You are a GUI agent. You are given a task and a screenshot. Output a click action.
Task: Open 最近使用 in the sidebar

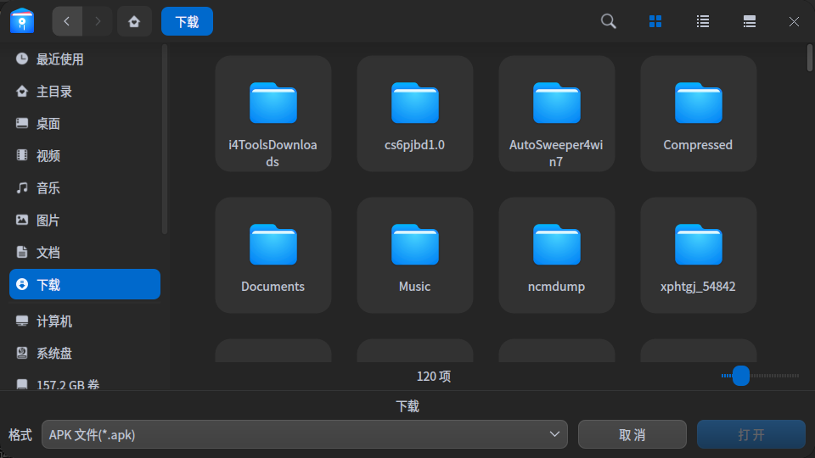59,59
